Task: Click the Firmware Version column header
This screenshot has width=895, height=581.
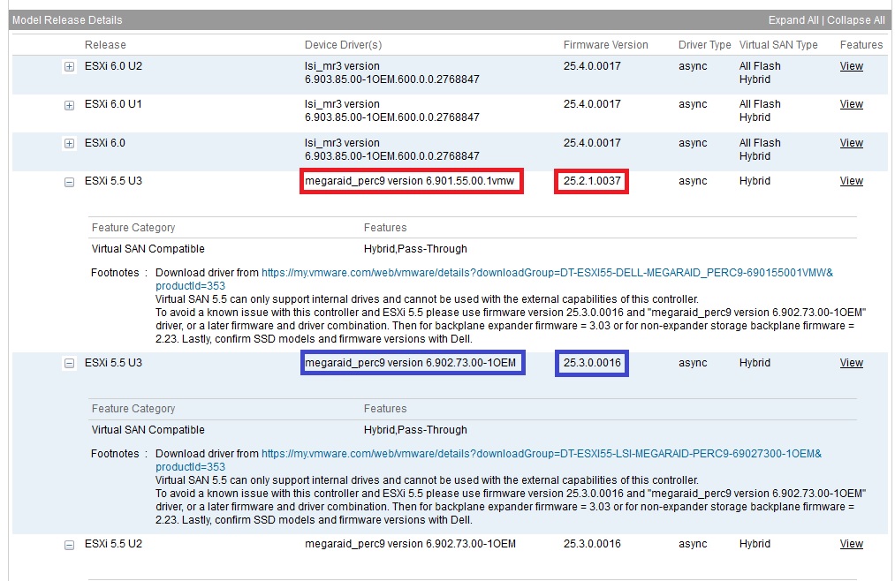Action: click(605, 44)
